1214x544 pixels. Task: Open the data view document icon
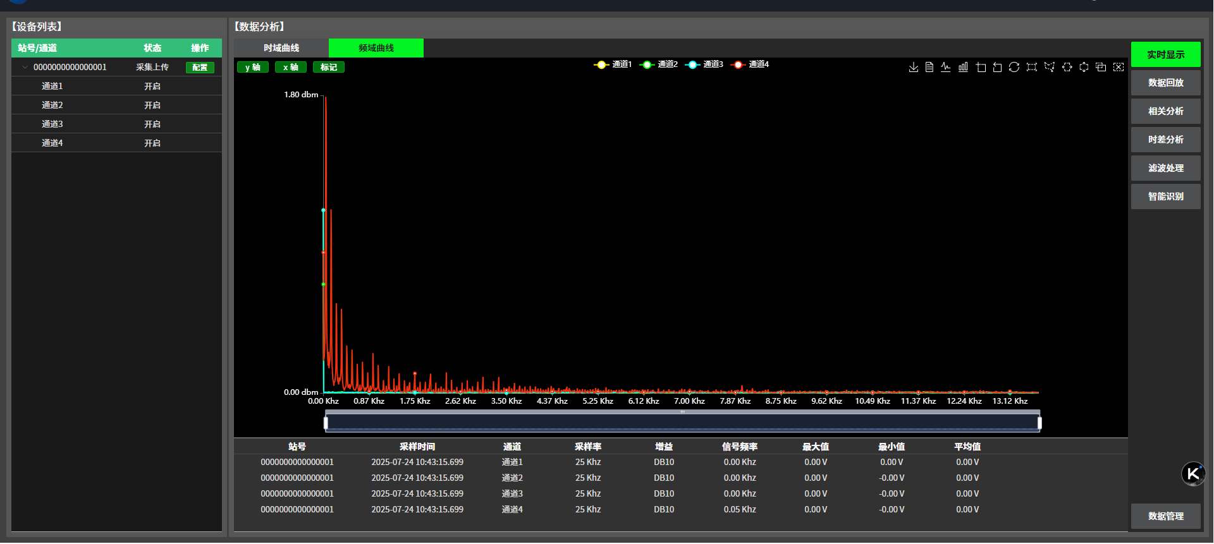pos(929,67)
